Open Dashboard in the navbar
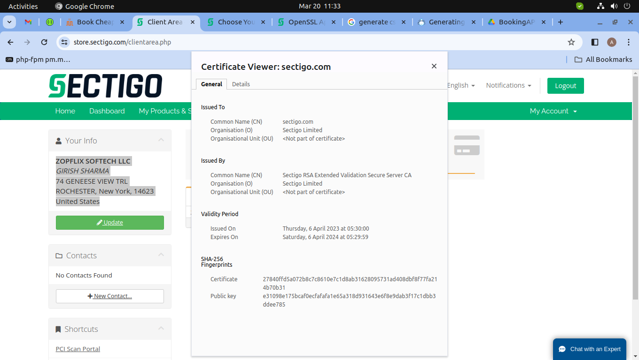Viewport: 639px width, 360px height. pyautogui.click(x=107, y=111)
